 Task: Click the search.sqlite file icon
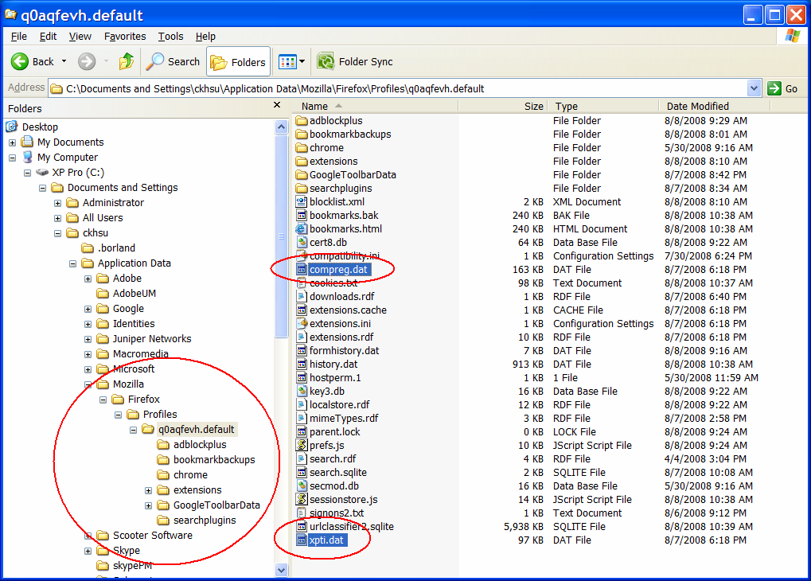[302, 472]
